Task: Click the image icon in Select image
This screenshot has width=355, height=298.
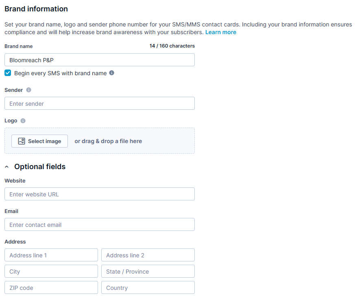Action: pos(22,141)
